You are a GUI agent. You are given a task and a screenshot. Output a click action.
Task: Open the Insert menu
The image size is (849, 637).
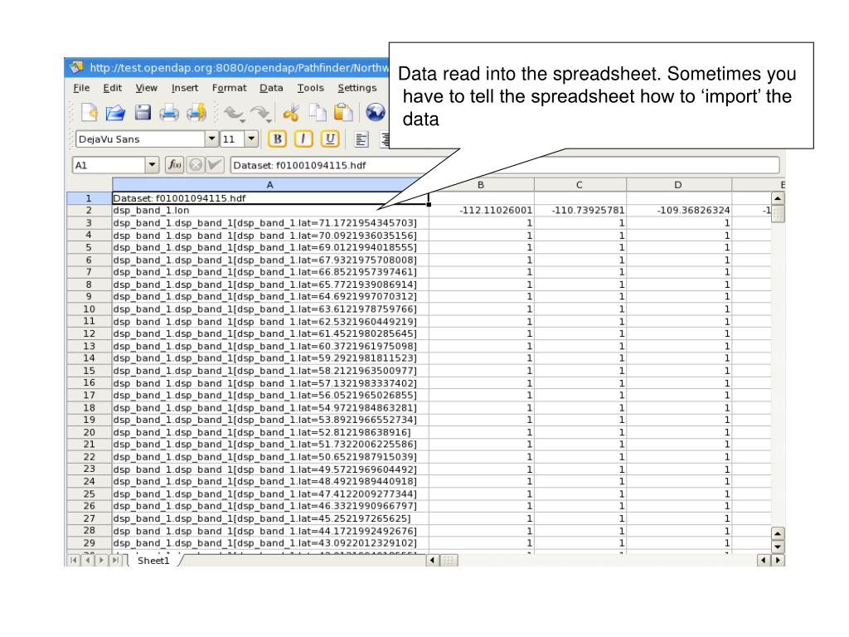coord(185,88)
